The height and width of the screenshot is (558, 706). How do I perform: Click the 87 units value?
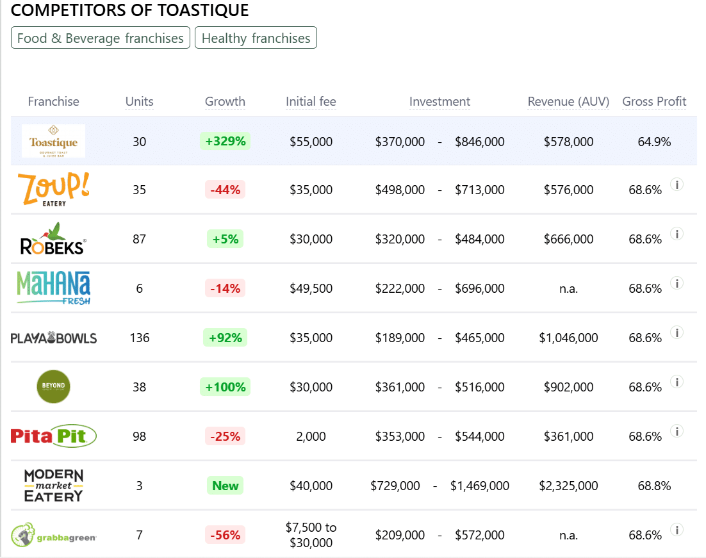140,239
